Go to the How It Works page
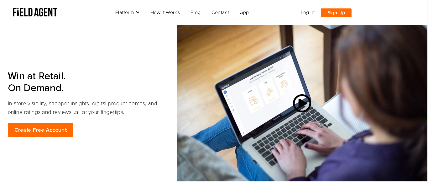Image resolution: width=428 pixels, height=182 pixels. (165, 12)
